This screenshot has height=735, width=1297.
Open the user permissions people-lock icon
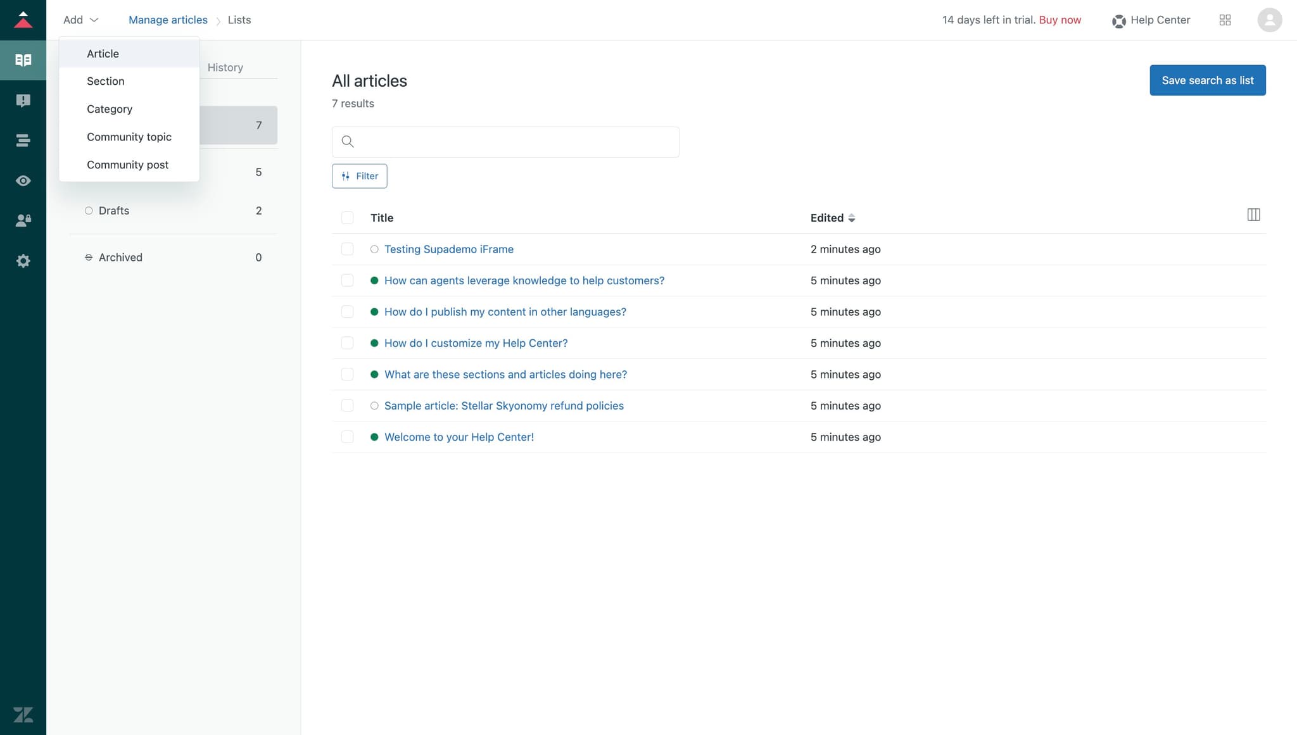coord(23,221)
